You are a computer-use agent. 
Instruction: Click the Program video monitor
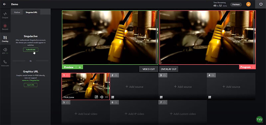207,37
